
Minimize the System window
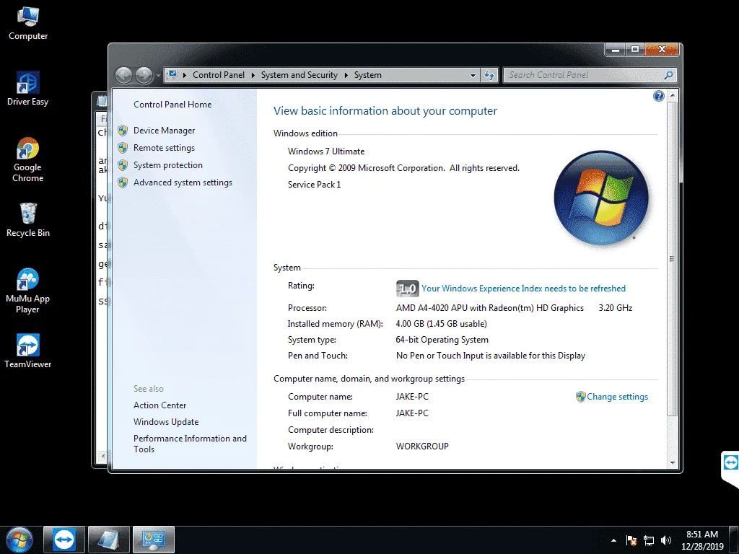(616, 50)
